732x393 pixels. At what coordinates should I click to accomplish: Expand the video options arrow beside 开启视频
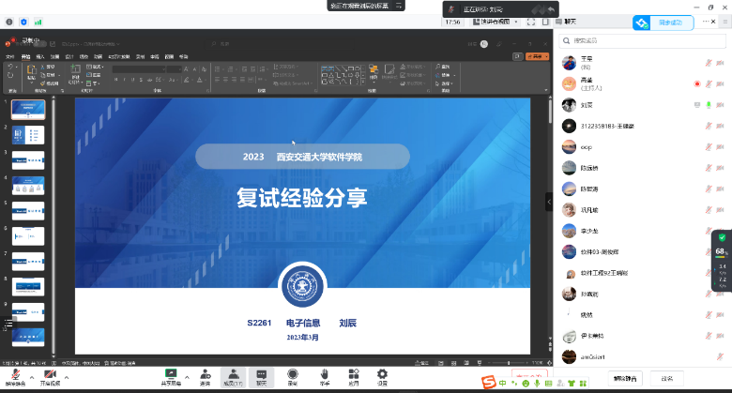(67, 377)
